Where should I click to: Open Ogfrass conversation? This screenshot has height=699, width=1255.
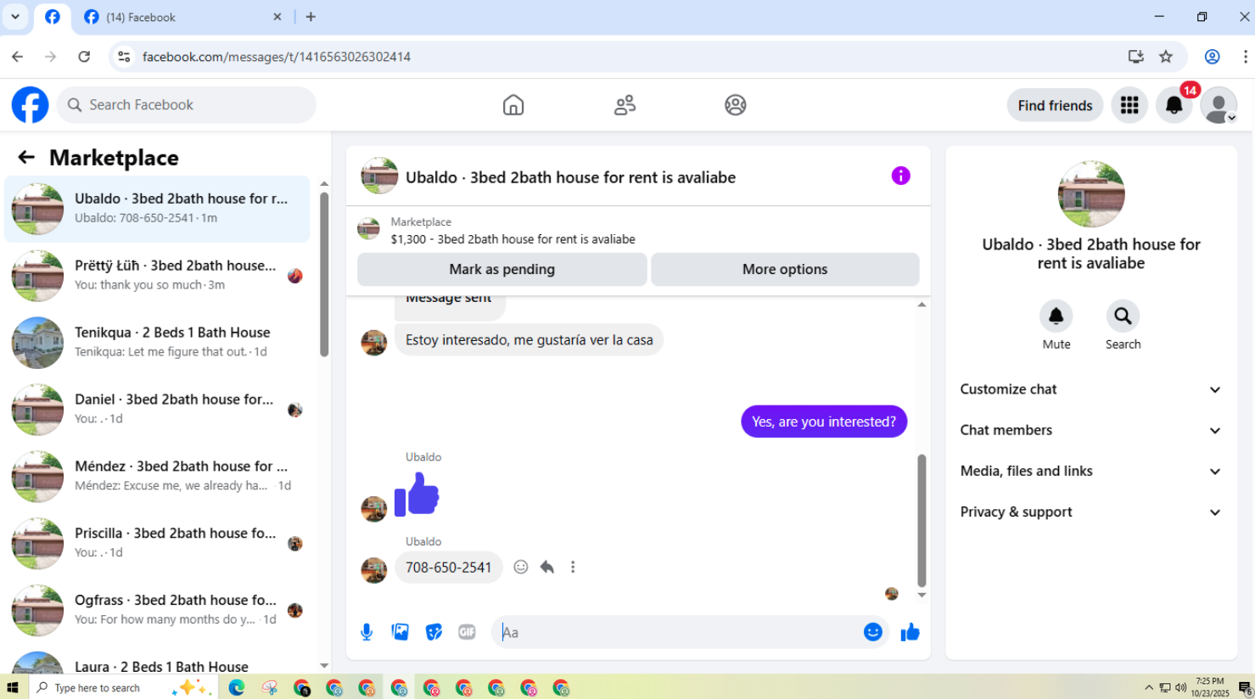(157, 610)
